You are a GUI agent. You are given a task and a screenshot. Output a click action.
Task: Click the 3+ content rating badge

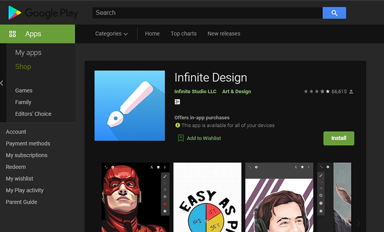click(x=177, y=102)
